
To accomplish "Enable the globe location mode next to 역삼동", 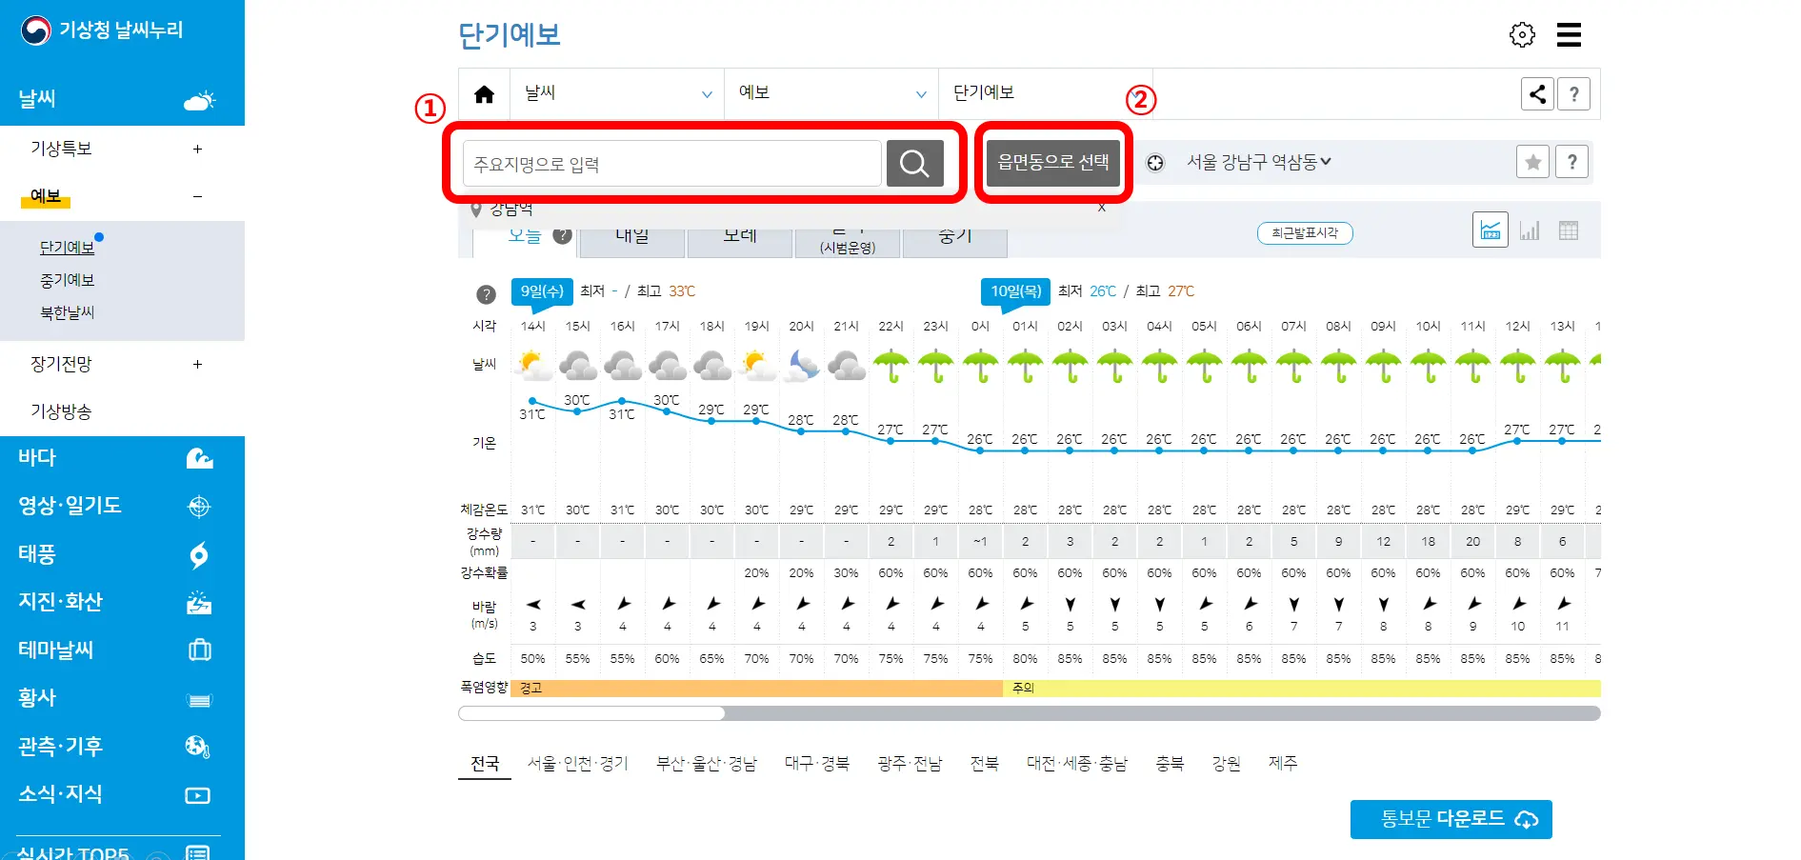I will tap(1155, 162).
